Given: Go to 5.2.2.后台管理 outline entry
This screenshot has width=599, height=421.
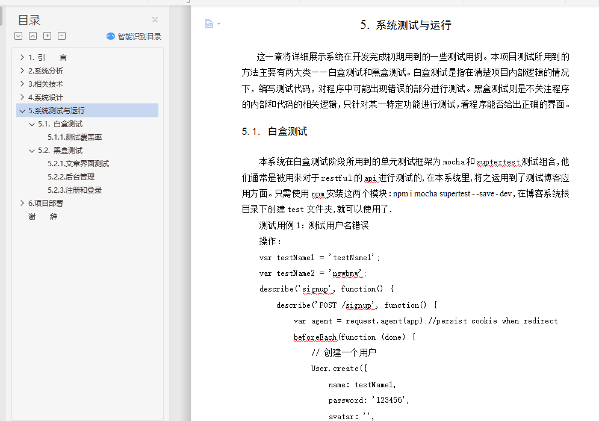Looking at the screenshot, I should pos(70,177).
